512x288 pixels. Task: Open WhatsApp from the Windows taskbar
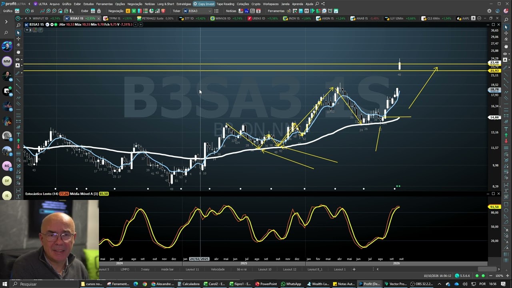pyautogui.click(x=291, y=284)
